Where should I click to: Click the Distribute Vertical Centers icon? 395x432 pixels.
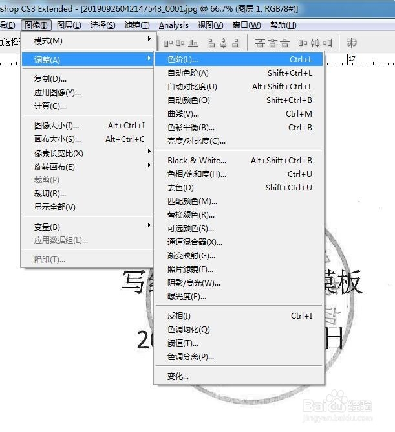272,43
